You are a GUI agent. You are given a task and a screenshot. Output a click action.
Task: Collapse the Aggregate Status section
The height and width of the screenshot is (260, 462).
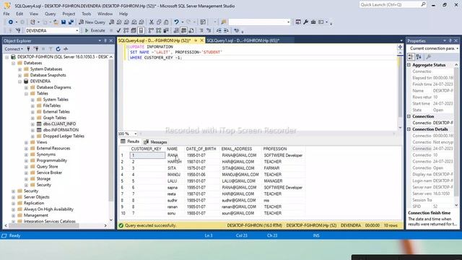[409, 65]
